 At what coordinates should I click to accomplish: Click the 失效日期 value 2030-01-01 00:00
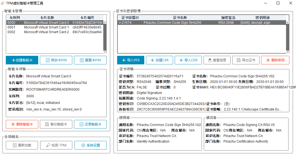270,82
